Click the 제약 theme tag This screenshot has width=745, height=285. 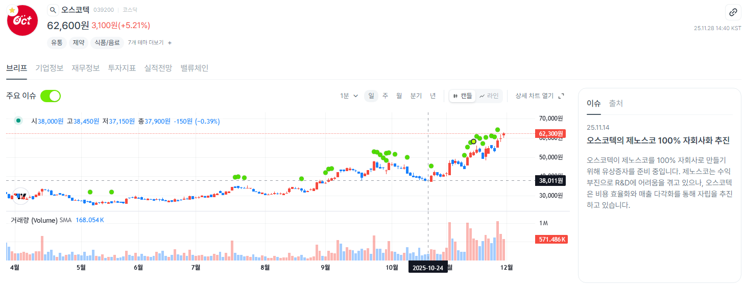coord(78,43)
